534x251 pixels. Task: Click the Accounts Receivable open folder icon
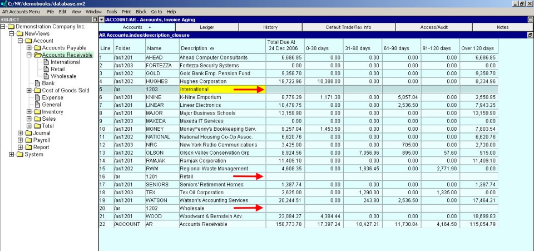coord(37,55)
